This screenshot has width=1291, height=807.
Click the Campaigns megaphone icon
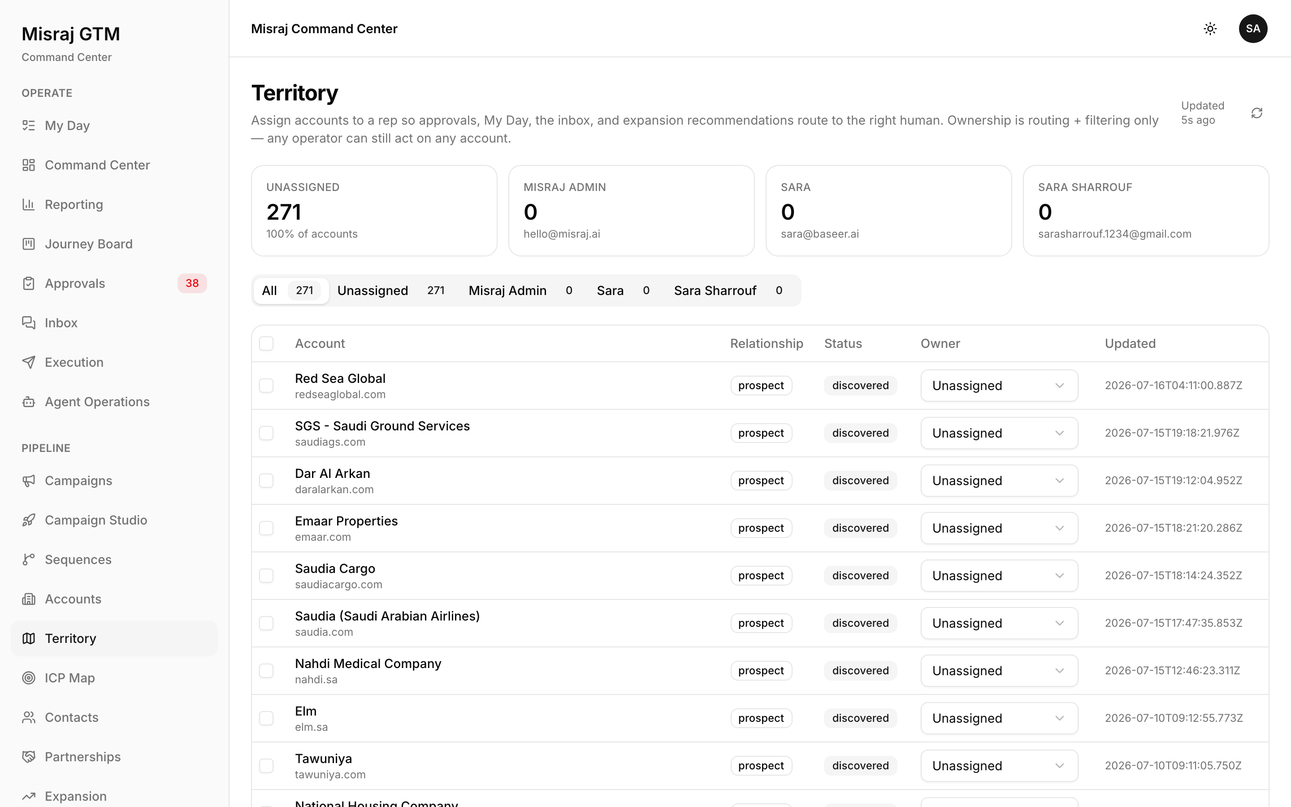pos(29,481)
